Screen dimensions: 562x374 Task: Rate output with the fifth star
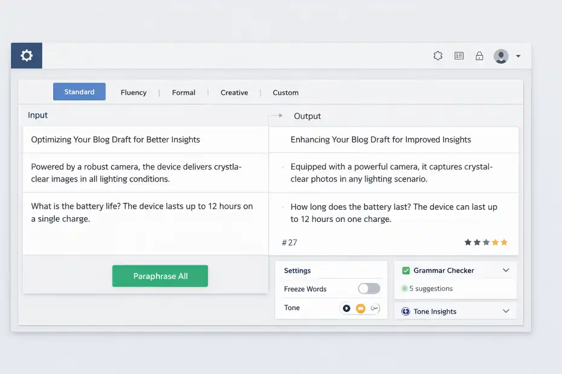click(x=504, y=242)
